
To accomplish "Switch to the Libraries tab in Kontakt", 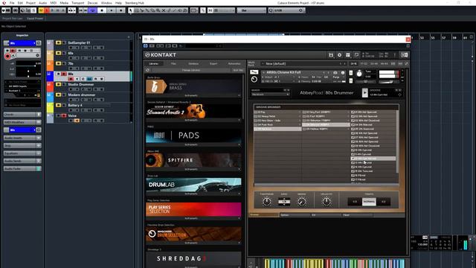I will click(x=154, y=64).
